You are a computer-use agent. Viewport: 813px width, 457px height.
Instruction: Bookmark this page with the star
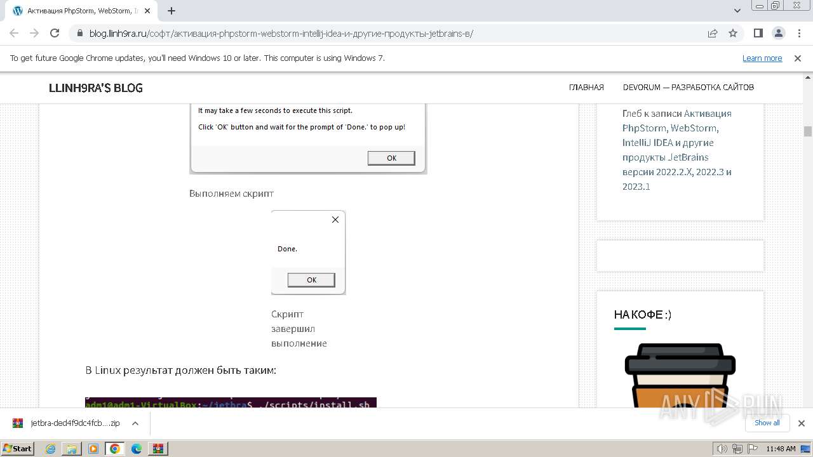point(733,33)
